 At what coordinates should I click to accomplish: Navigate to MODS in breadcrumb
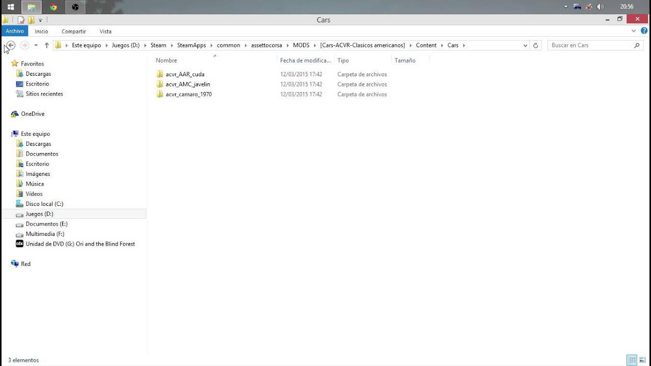pyautogui.click(x=301, y=45)
